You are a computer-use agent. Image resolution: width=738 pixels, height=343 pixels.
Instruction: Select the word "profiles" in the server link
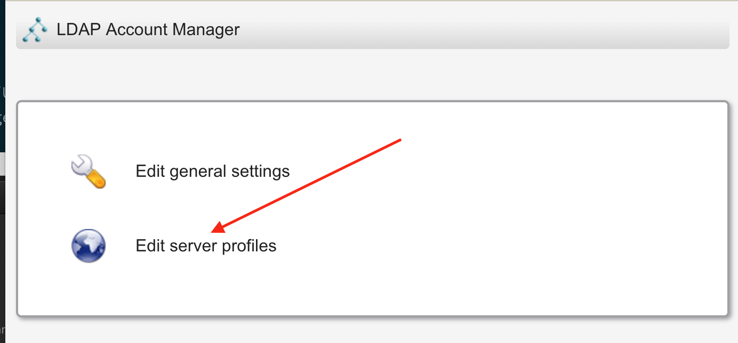[x=250, y=246]
